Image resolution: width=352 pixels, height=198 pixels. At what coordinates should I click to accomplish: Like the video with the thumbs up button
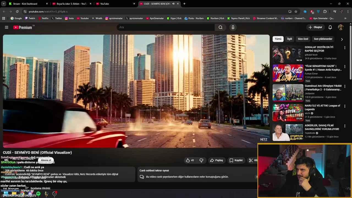190,160
